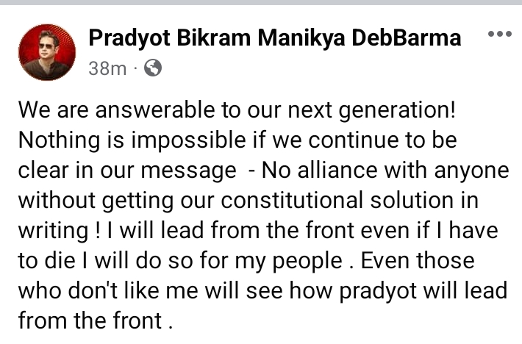Click the word 'DebBarma' in the author name
The image size is (522, 344).
(407, 37)
